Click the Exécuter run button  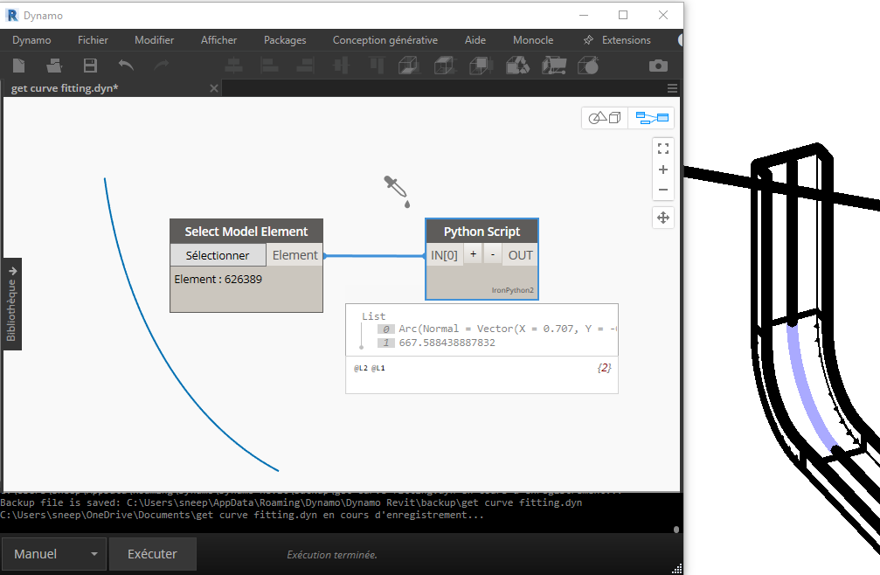tap(153, 554)
